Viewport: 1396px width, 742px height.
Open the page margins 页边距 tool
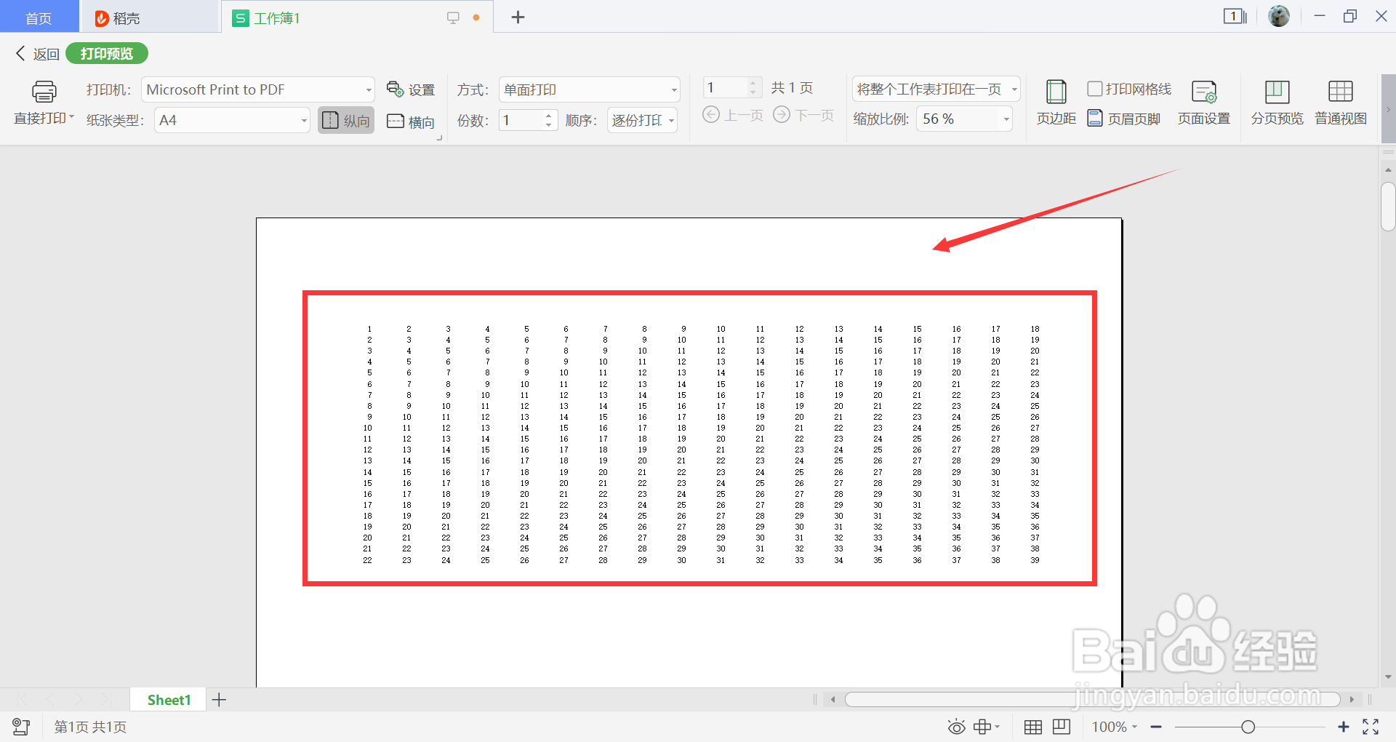(x=1056, y=103)
